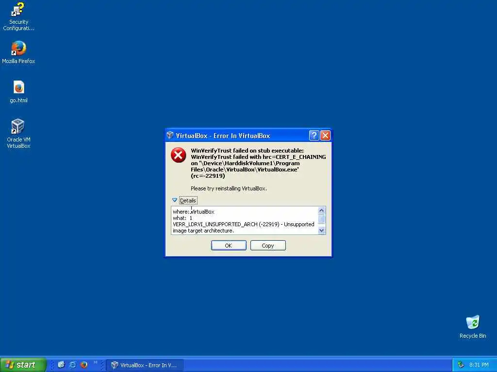
Task: Click the 8:31 PM clock
Action: click(479, 365)
